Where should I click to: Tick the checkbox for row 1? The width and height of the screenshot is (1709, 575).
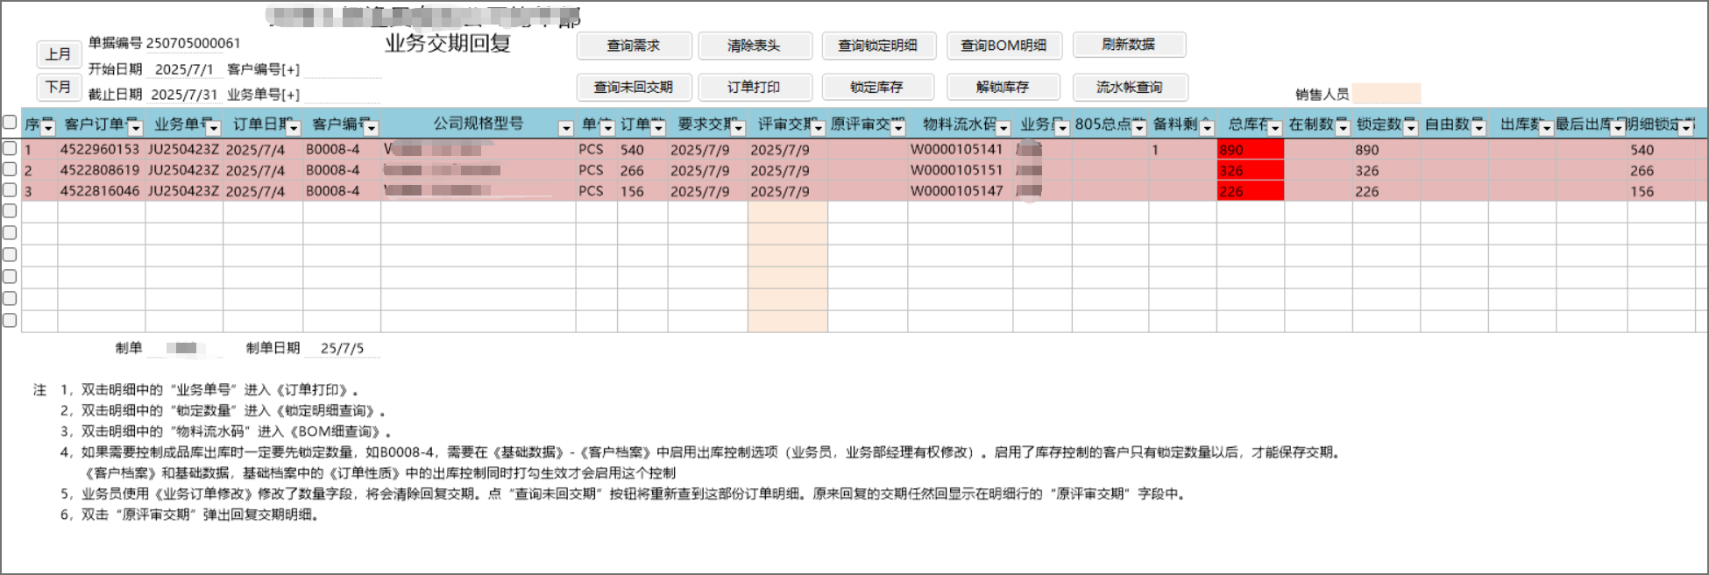(10, 148)
